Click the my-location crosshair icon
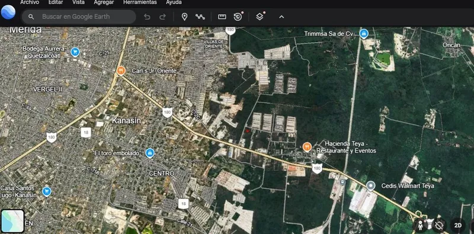 [439, 225]
